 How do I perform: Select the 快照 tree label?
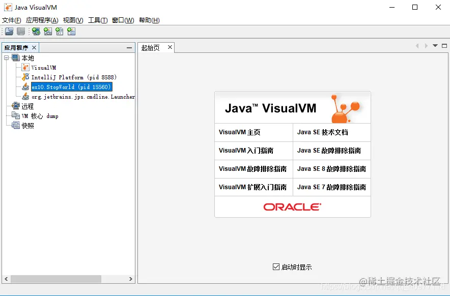[x=27, y=126]
